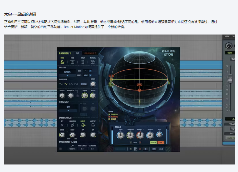Adjust the Mixer Mix knob
238x172 pixels.
point(159,134)
